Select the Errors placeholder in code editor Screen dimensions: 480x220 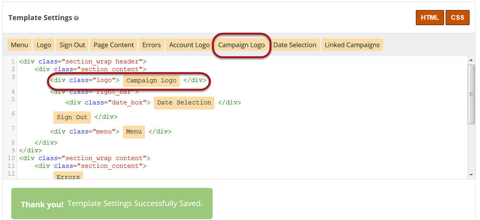(68, 177)
